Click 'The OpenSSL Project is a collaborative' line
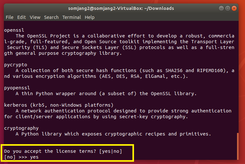 [x=125, y=36]
